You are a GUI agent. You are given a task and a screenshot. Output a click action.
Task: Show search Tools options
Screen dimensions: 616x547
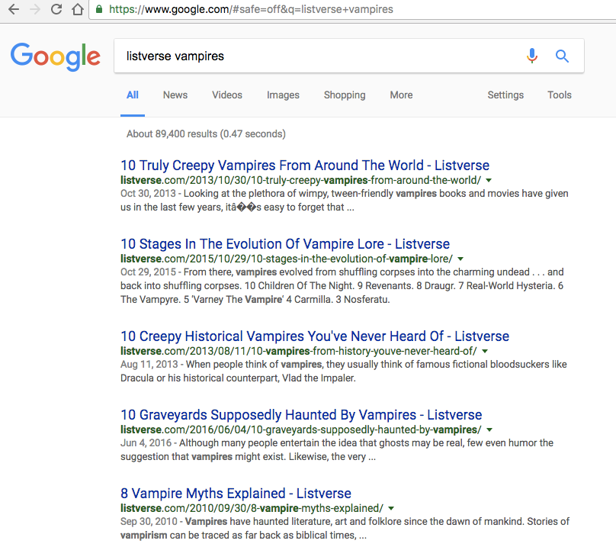559,95
